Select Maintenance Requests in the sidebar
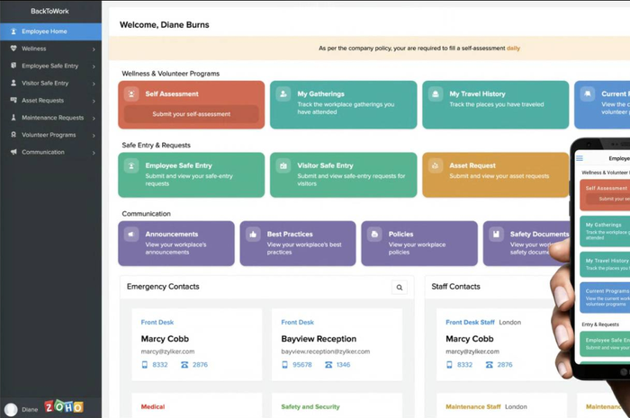The width and height of the screenshot is (630, 418). click(x=50, y=118)
